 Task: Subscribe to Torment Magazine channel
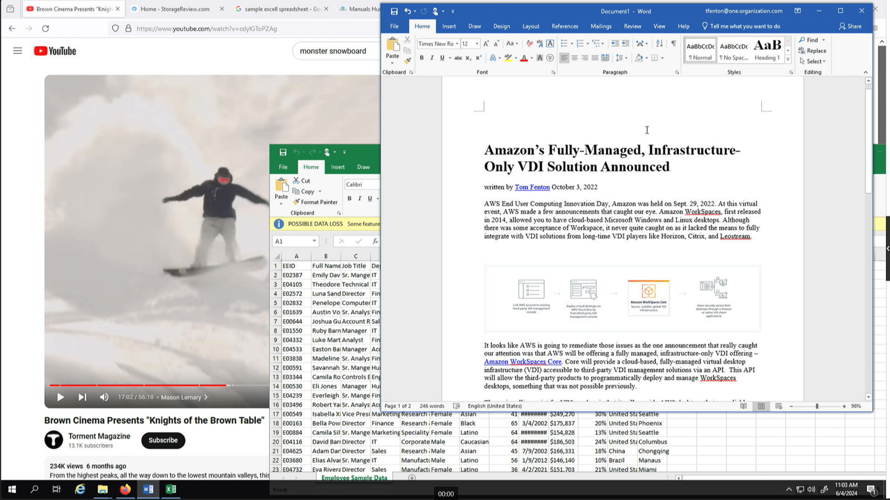coord(163,440)
